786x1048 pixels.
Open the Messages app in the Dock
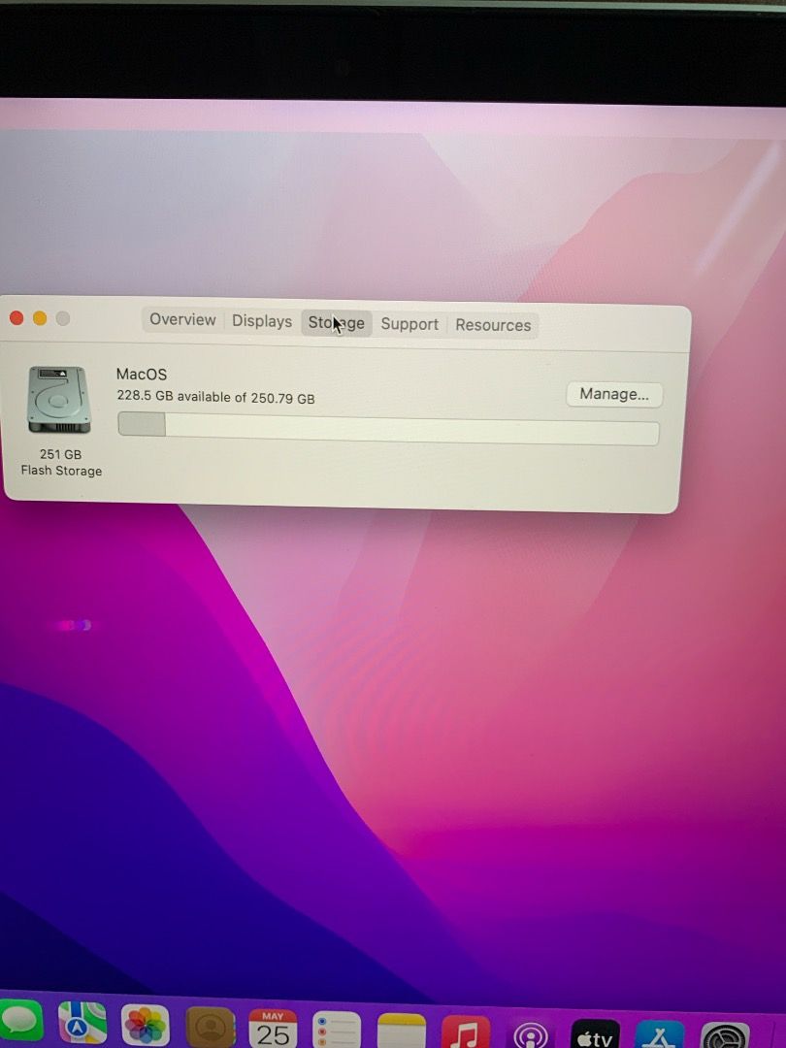pyautogui.click(x=20, y=1023)
